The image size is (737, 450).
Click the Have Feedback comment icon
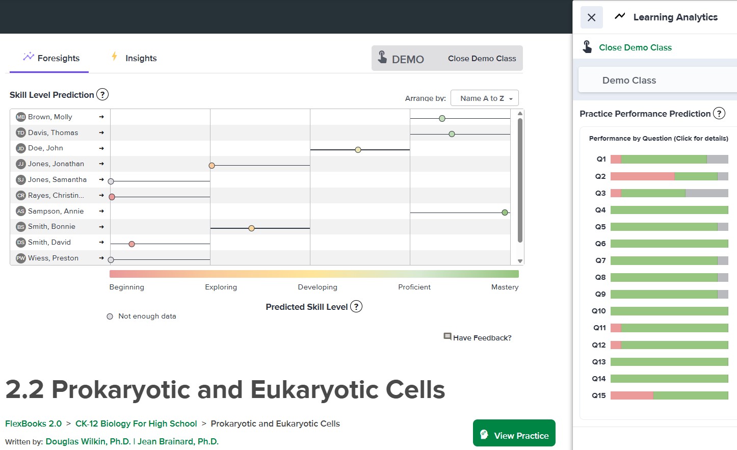448,336
